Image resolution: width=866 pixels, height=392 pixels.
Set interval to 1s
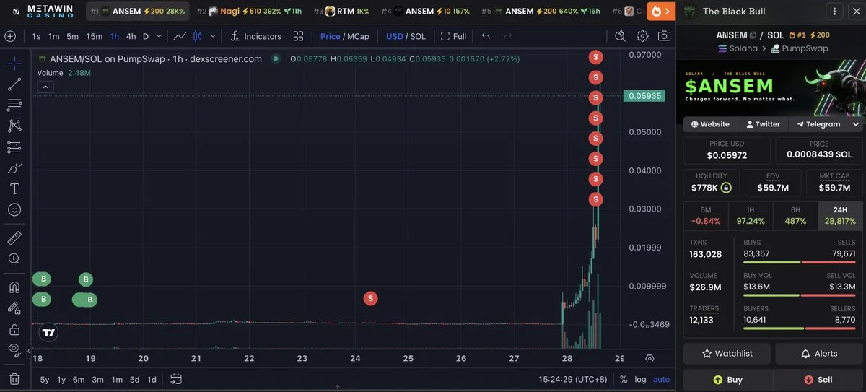(x=36, y=36)
